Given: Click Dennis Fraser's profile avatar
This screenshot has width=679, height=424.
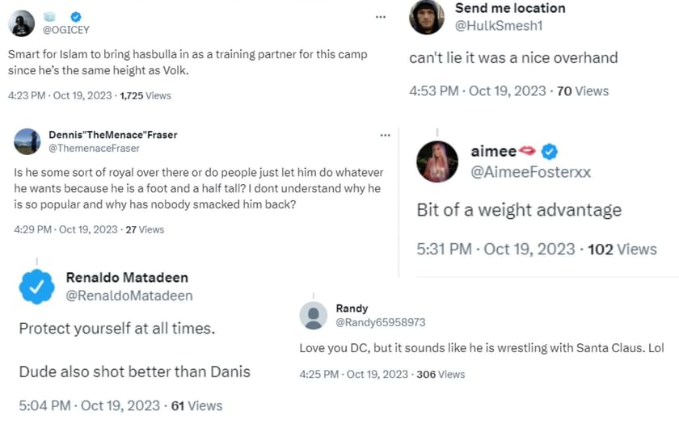Looking at the screenshot, I should [27, 141].
